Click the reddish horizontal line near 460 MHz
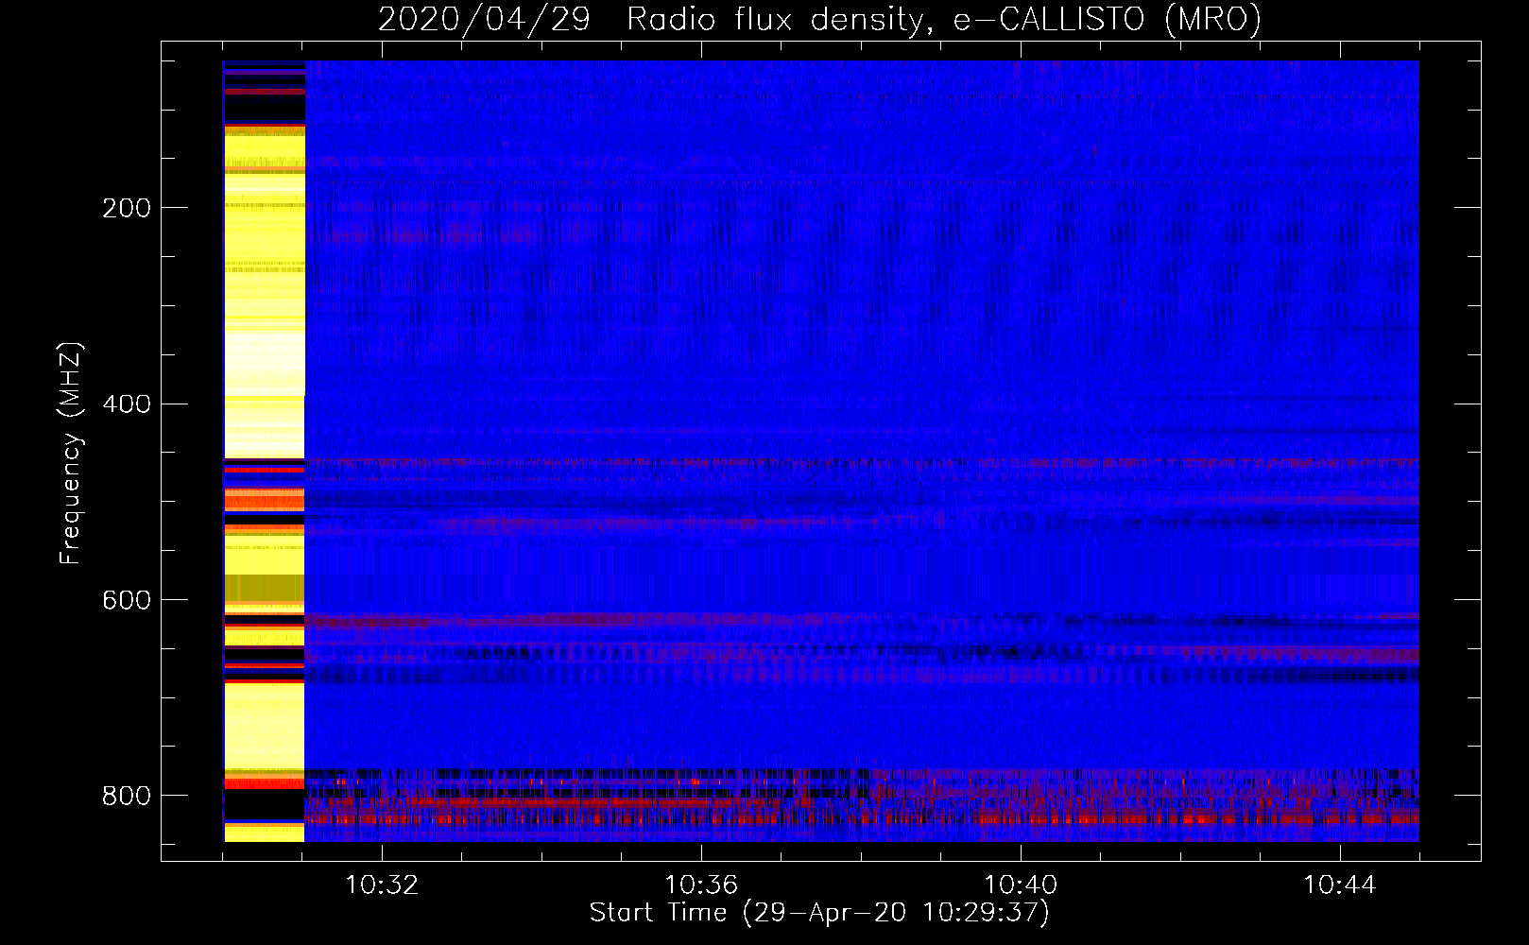Image resolution: width=1529 pixels, height=945 pixels. coord(850,463)
